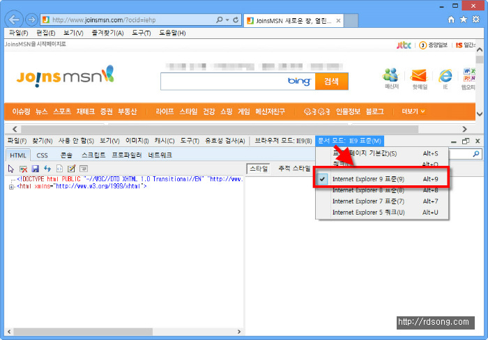488x340 pixels.
Task: Select Internet Explorer 7 표준 document mode
Action: point(382,201)
